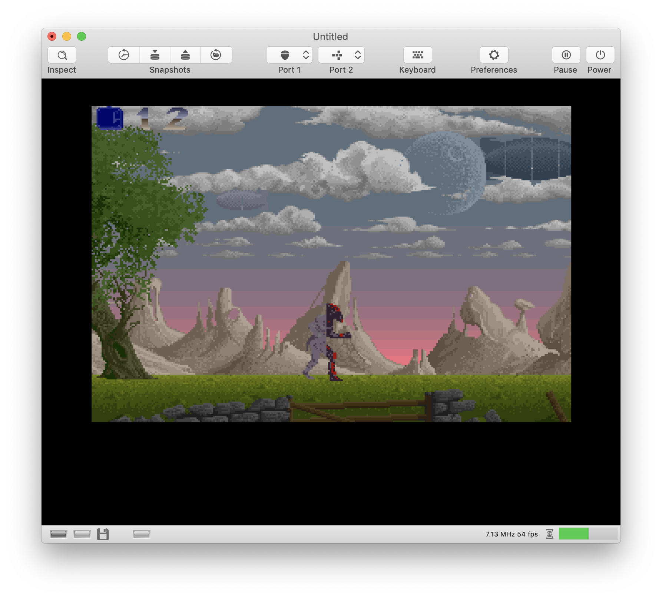Zoom the window with the green button
662x598 pixels.
pyautogui.click(x=82, y=36)
